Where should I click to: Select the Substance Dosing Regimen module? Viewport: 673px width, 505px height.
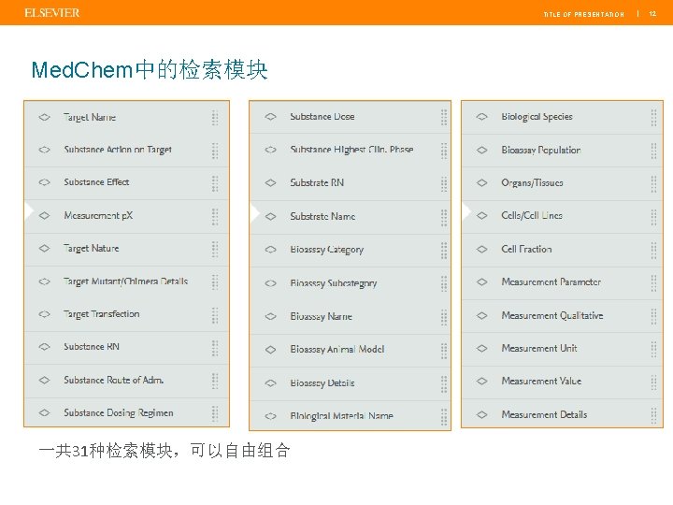click(x=126, y=412)
